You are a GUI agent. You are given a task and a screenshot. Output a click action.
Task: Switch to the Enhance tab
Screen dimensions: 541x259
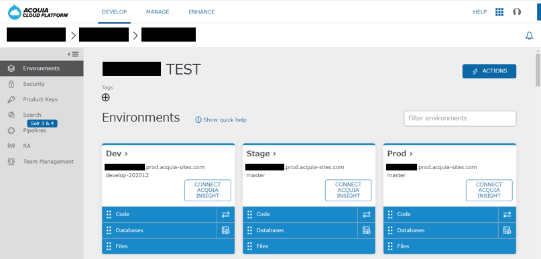point(202,12)
